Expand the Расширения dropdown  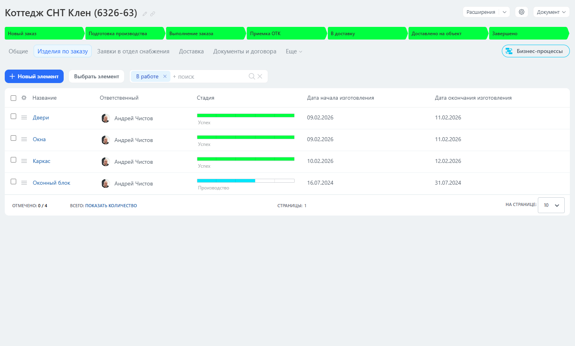tap(504, 12)
